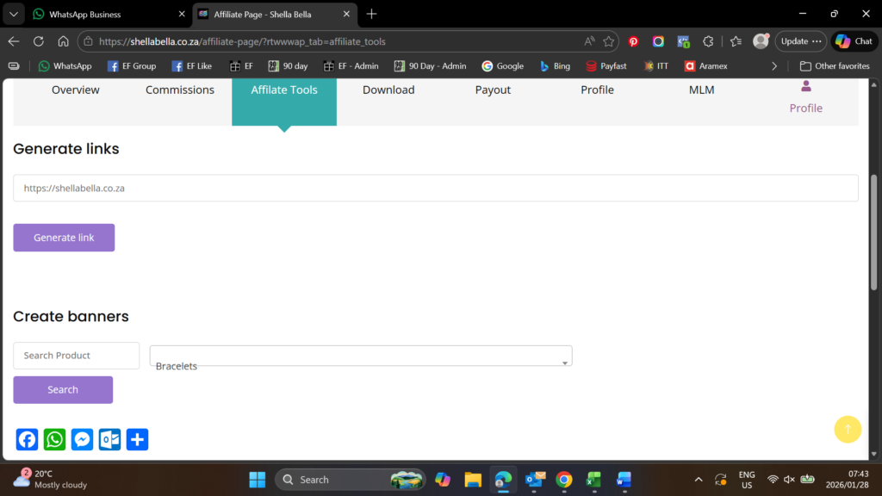Share via the Outlook icon
This screenshot has width=882, height=496.
tap(110, 439)
